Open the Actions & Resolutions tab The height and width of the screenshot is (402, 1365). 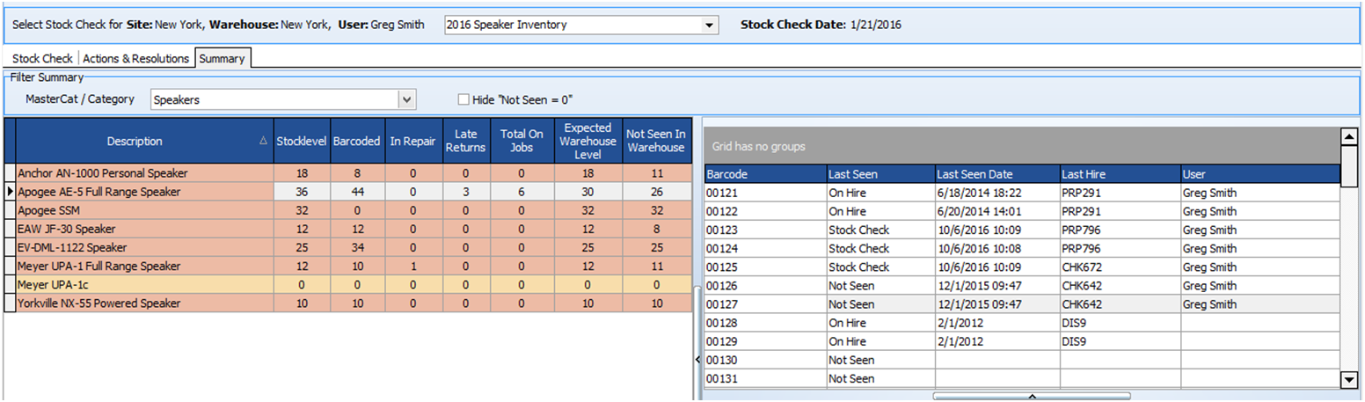pyautogui.click(x=136, y=59)
